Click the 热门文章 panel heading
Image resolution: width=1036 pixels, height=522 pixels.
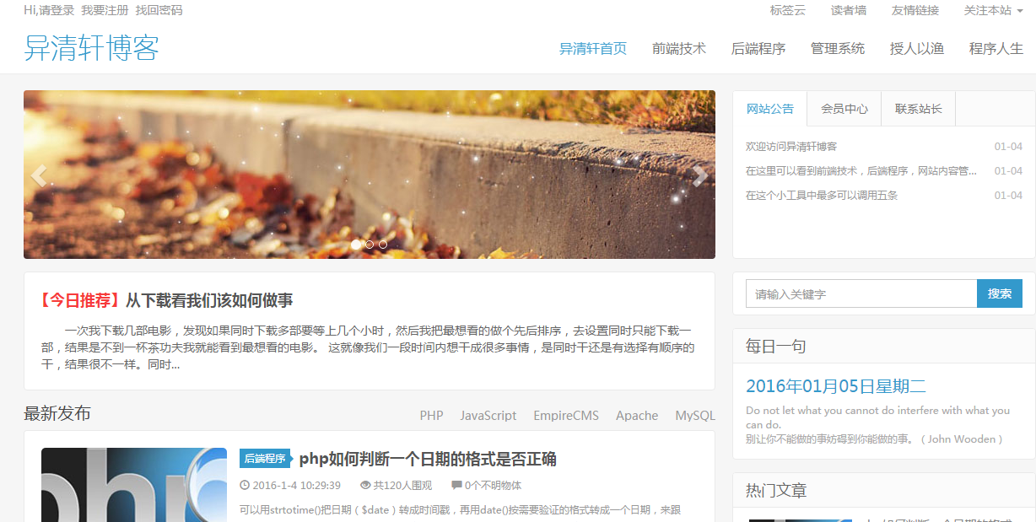tap(776, 491)
